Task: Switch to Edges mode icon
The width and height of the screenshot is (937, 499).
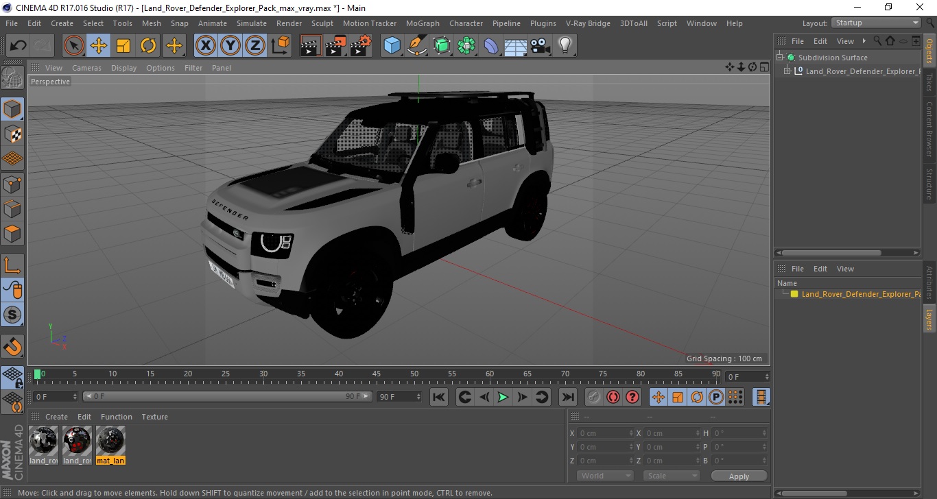Action: tap(12, 208)
